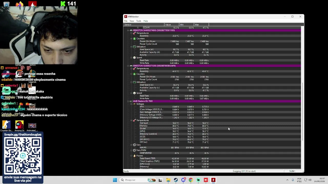The image size is (328, 184).
Task: Click the POR PTB2 language indicator
Action: click(x=299, y=180)
